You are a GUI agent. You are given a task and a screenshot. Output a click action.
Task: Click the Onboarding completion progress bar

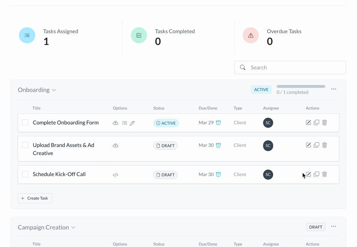(x=301, y=87)
